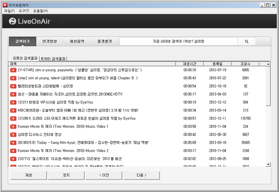Click the date 2012-05-30

[218, 135]
